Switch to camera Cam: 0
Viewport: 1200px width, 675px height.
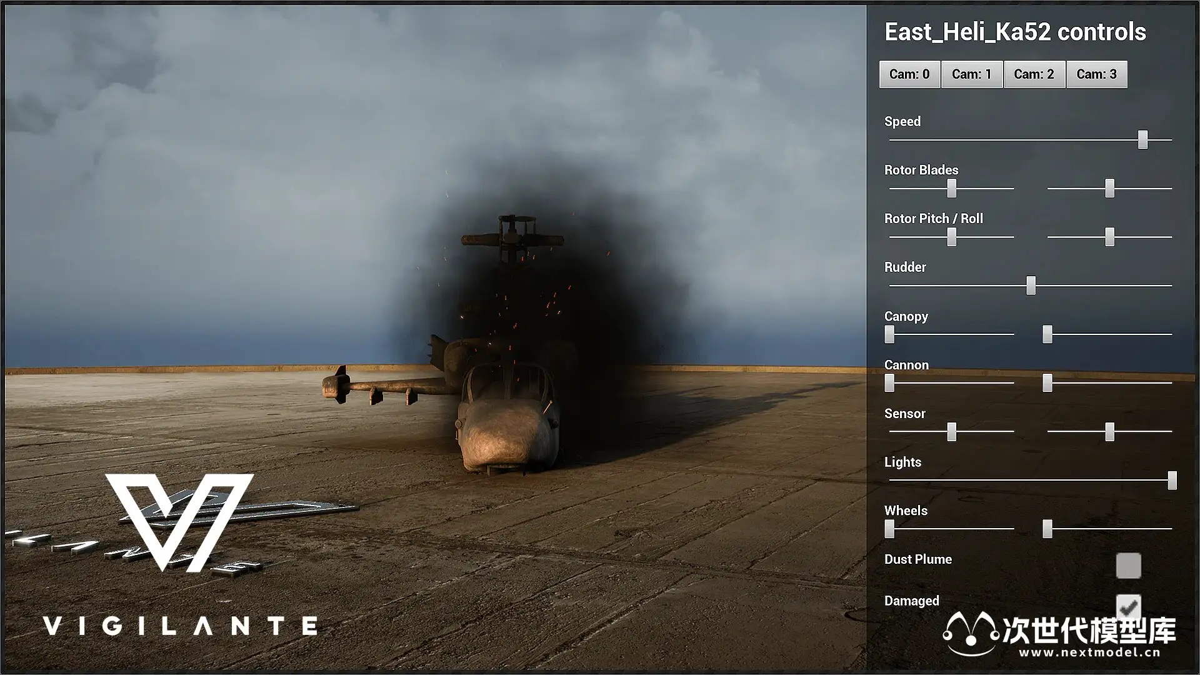click(909, 74)
